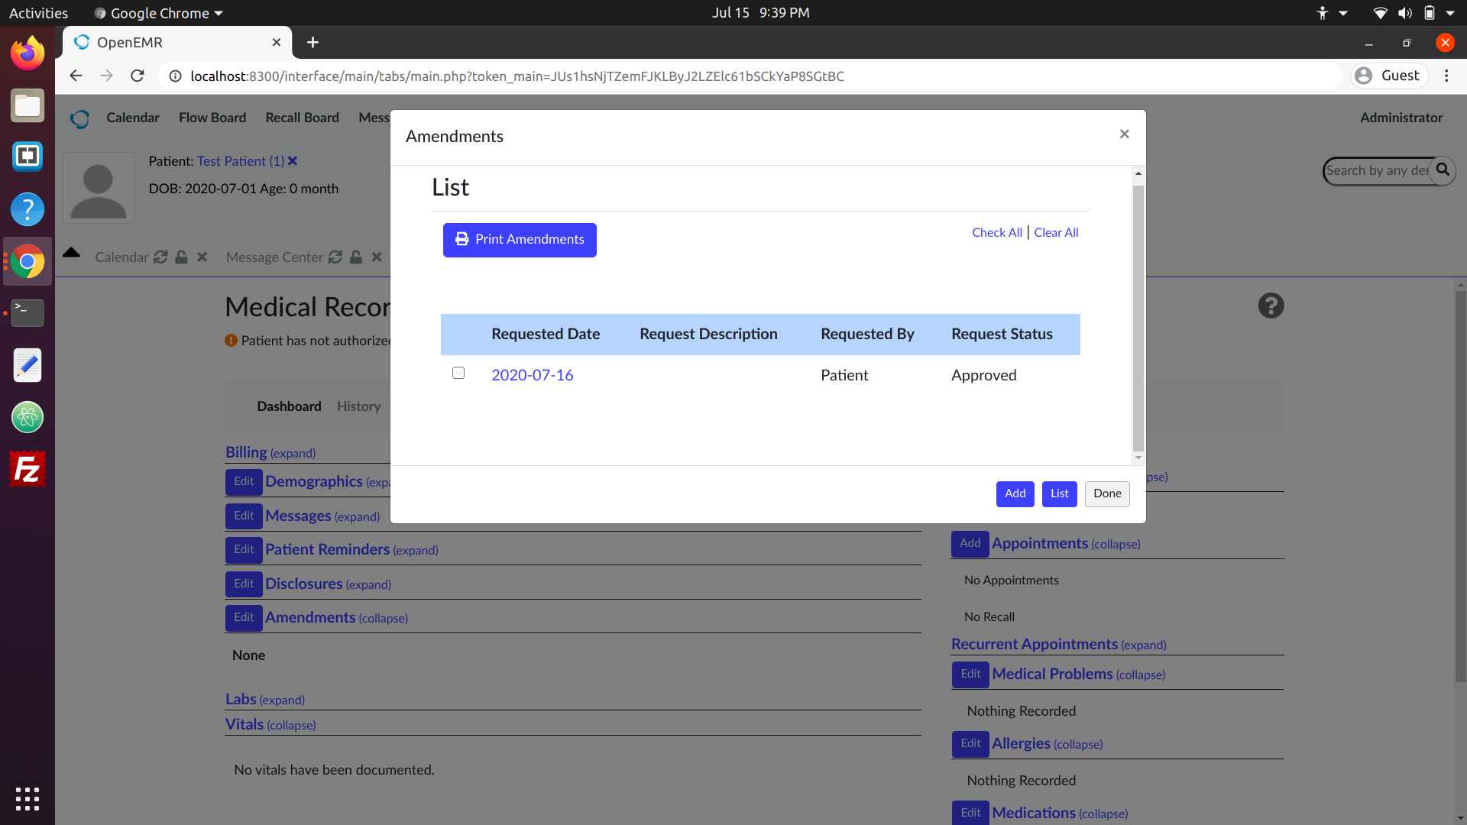Launch Firefox from the dock
The image size is (1467, 825).
(x=27, y=52)
